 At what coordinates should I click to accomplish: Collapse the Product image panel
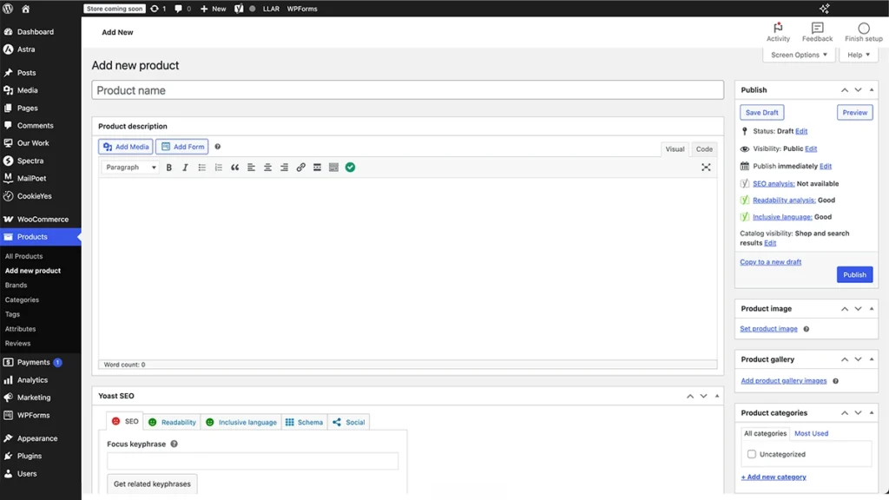872,309
